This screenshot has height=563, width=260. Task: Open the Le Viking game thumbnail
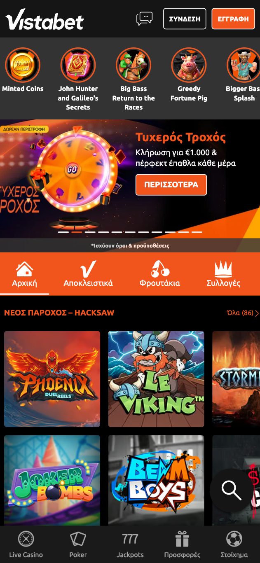pyautogui.click(x=156, y=379)
